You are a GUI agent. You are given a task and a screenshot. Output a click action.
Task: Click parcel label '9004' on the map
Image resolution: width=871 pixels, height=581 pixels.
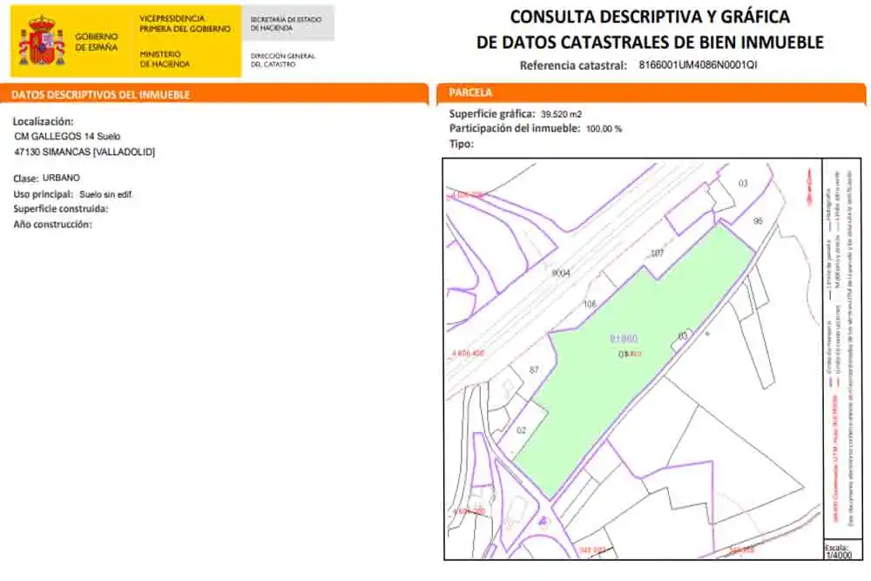(560, 273)
